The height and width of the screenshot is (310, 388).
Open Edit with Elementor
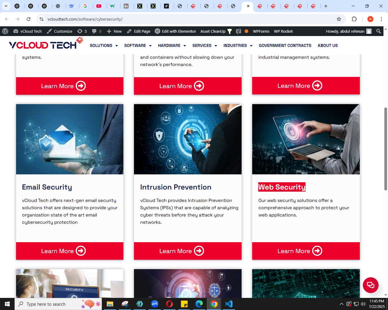click(176, 31)
